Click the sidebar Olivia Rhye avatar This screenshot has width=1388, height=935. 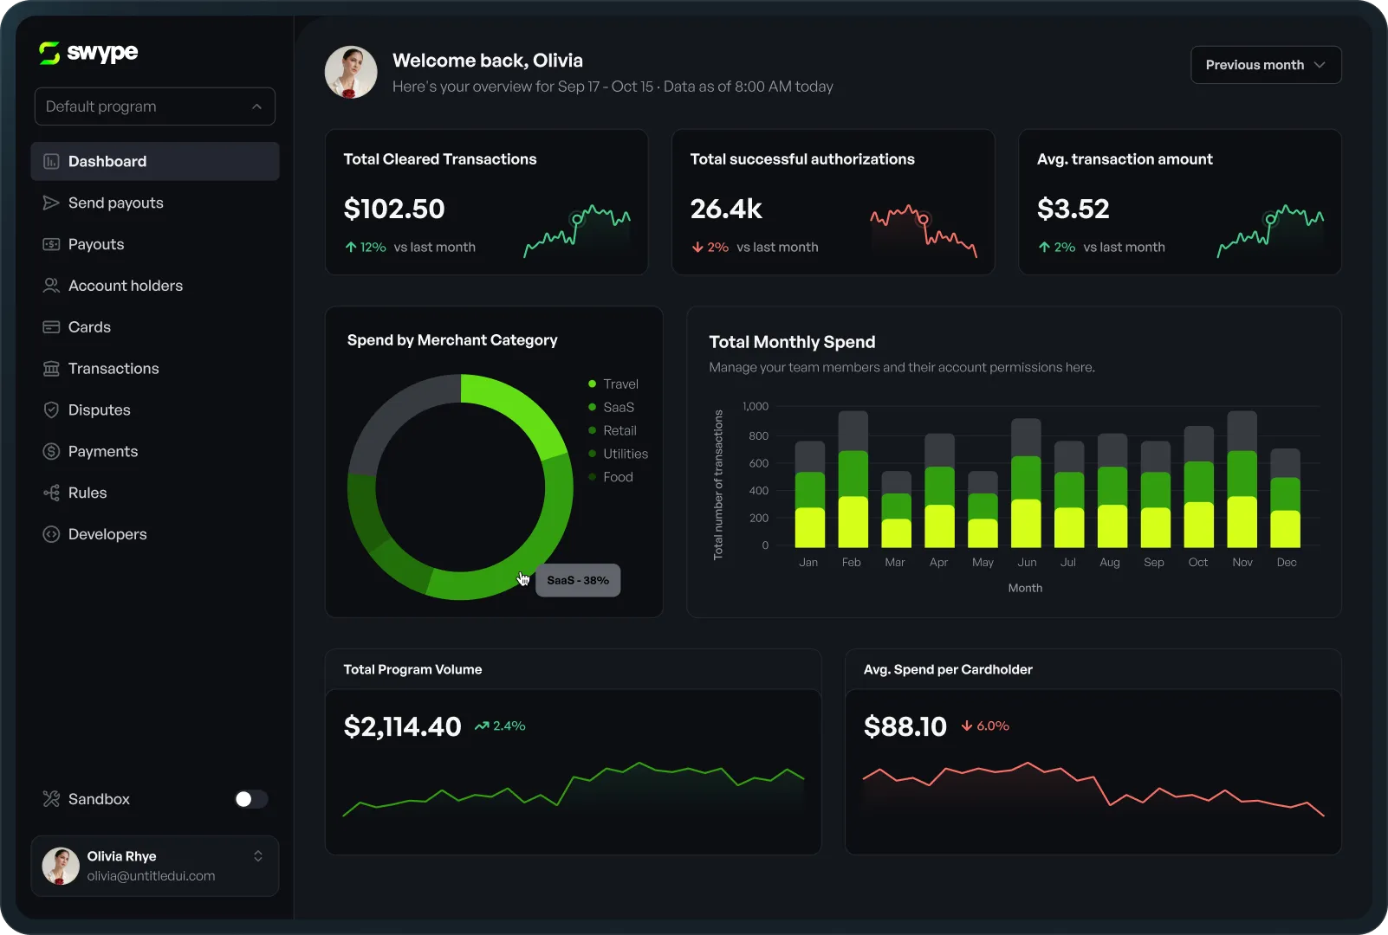point(61,866)
